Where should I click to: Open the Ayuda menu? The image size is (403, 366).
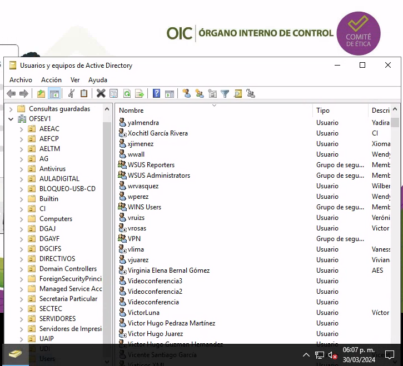coord(98,80)
